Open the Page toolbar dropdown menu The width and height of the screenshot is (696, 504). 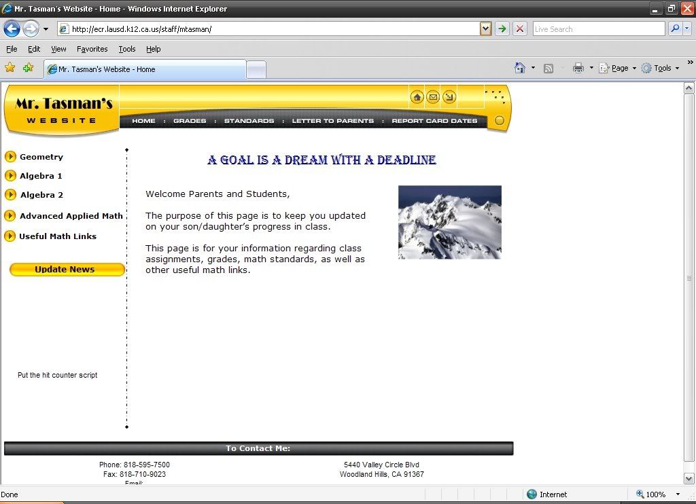point(618,68)
